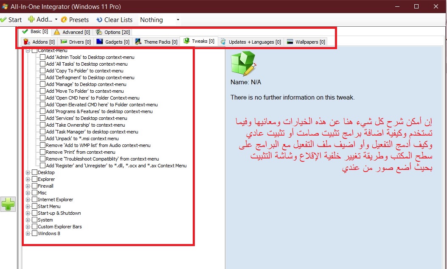Image resolution: width=447 pixels, height=269 pixels.
Task: Click the Addons tab icon
Action: pos(27,42)
